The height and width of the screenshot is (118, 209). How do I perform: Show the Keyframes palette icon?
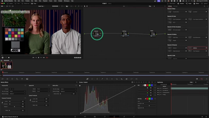pyautogui.click(x=197, y=79)
